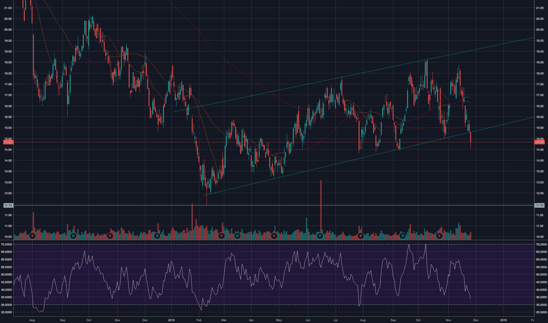
Task: Click "13.00" on the right price scale
Action: coord(540,182)
